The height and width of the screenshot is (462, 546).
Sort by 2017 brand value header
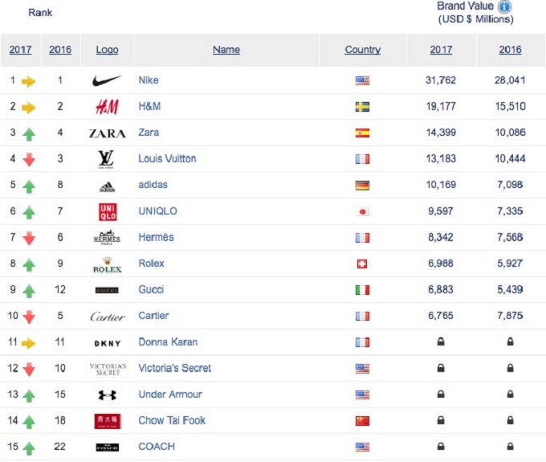click(441, 50)
